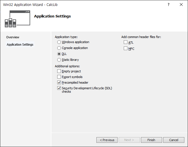Image resolution: width=188 pixels, height=147 pixels.
Task: Go back with the Previous button
Action: point(107,140)
